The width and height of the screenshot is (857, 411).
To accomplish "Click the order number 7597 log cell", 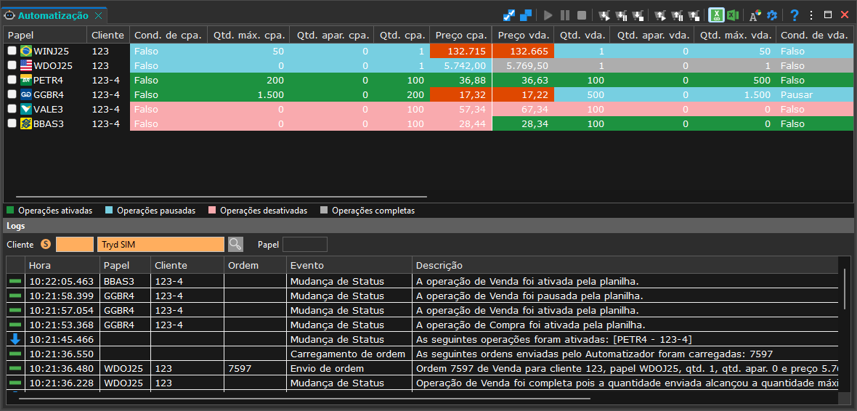I will tap(256, 368).
